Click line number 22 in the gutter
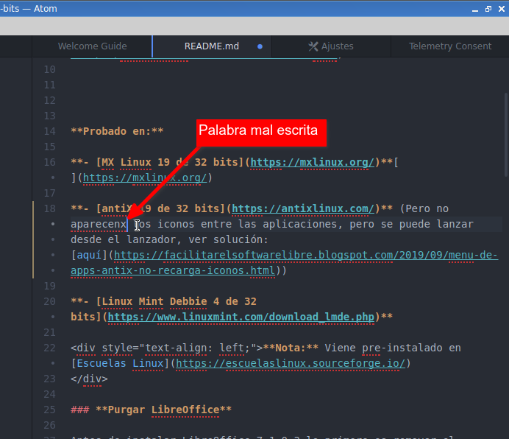Screen dimensions: 509x439 pyautogui.click(x=50, y=348)
